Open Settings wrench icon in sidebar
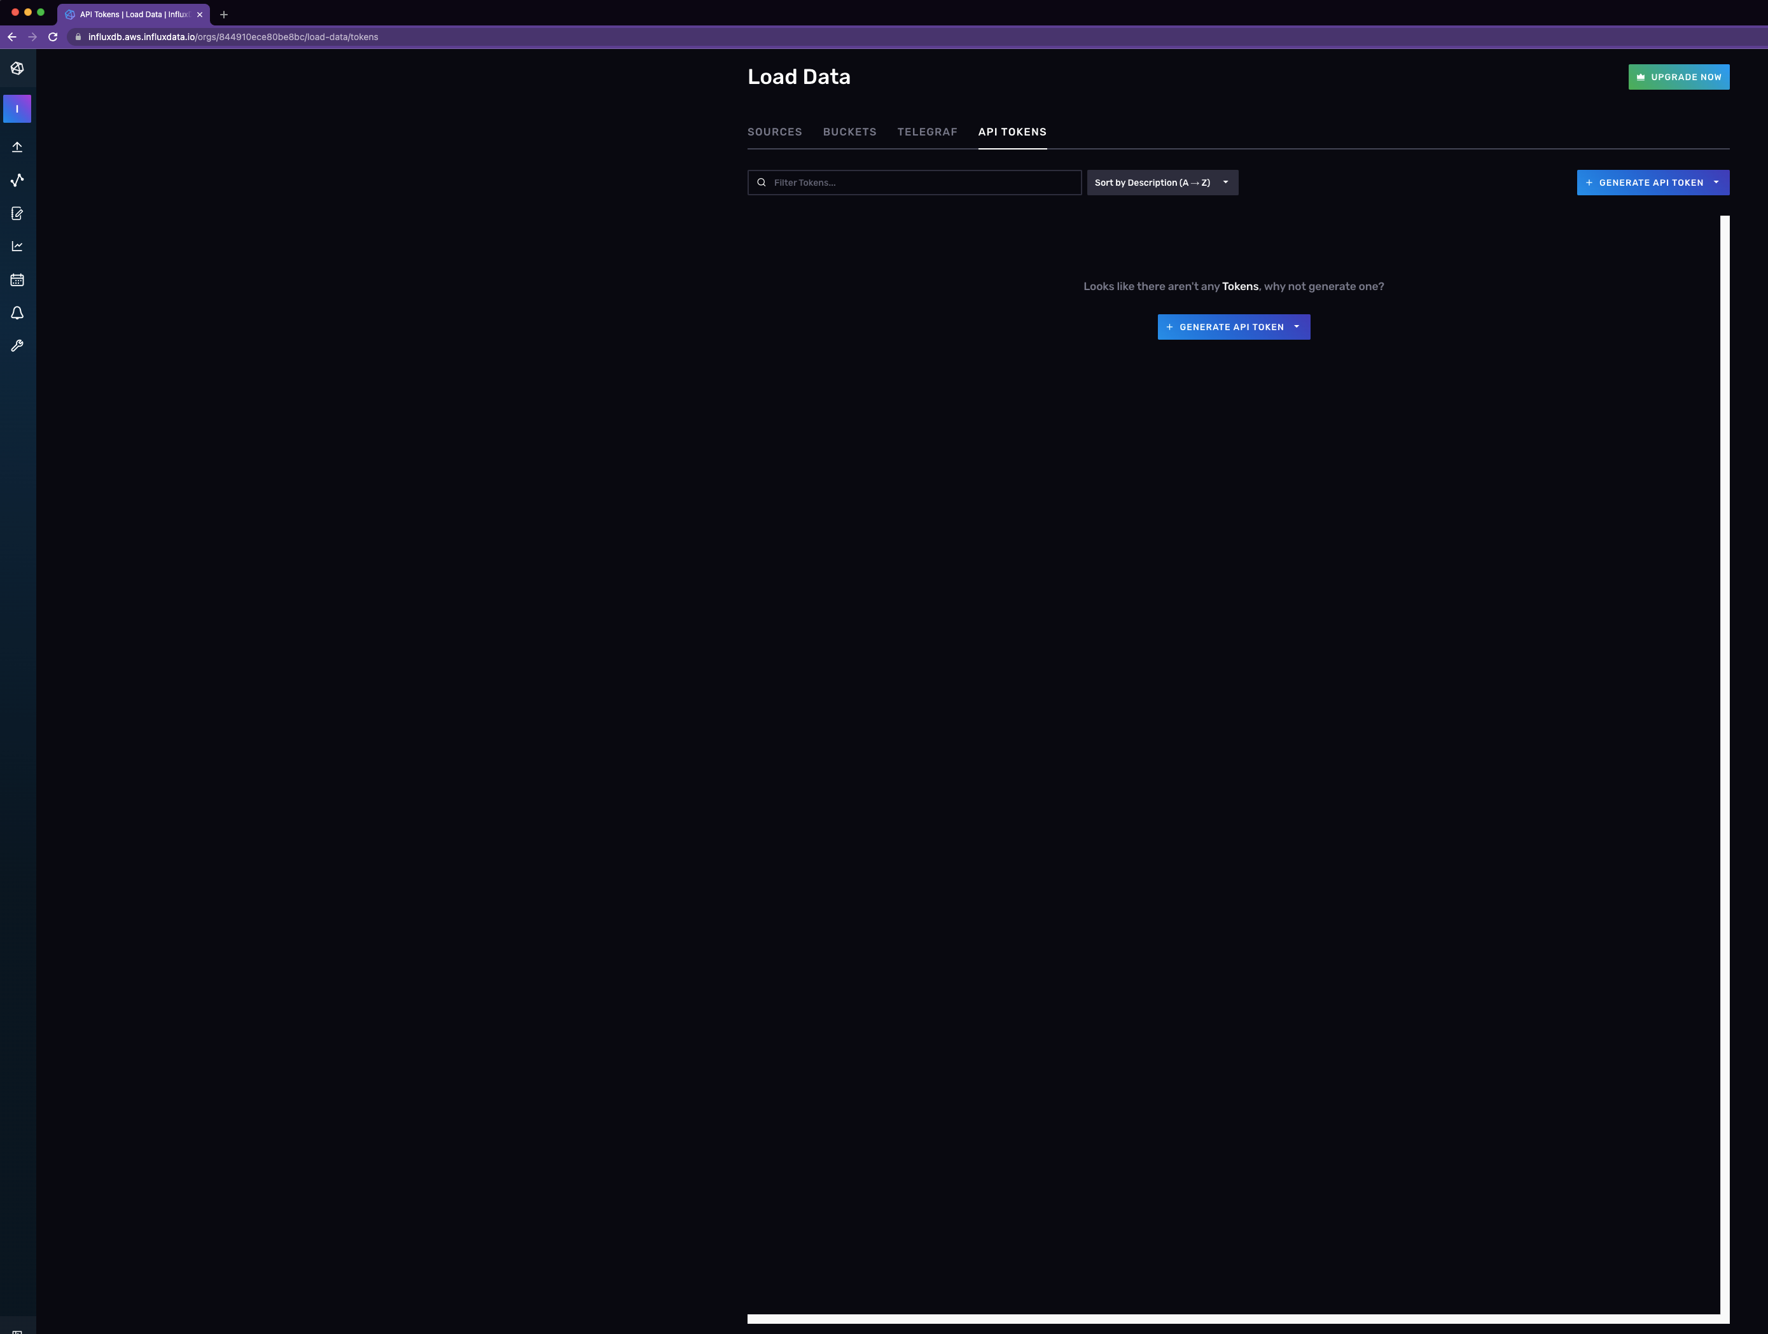This screenshot has width=1768, height=1334. 17,346
